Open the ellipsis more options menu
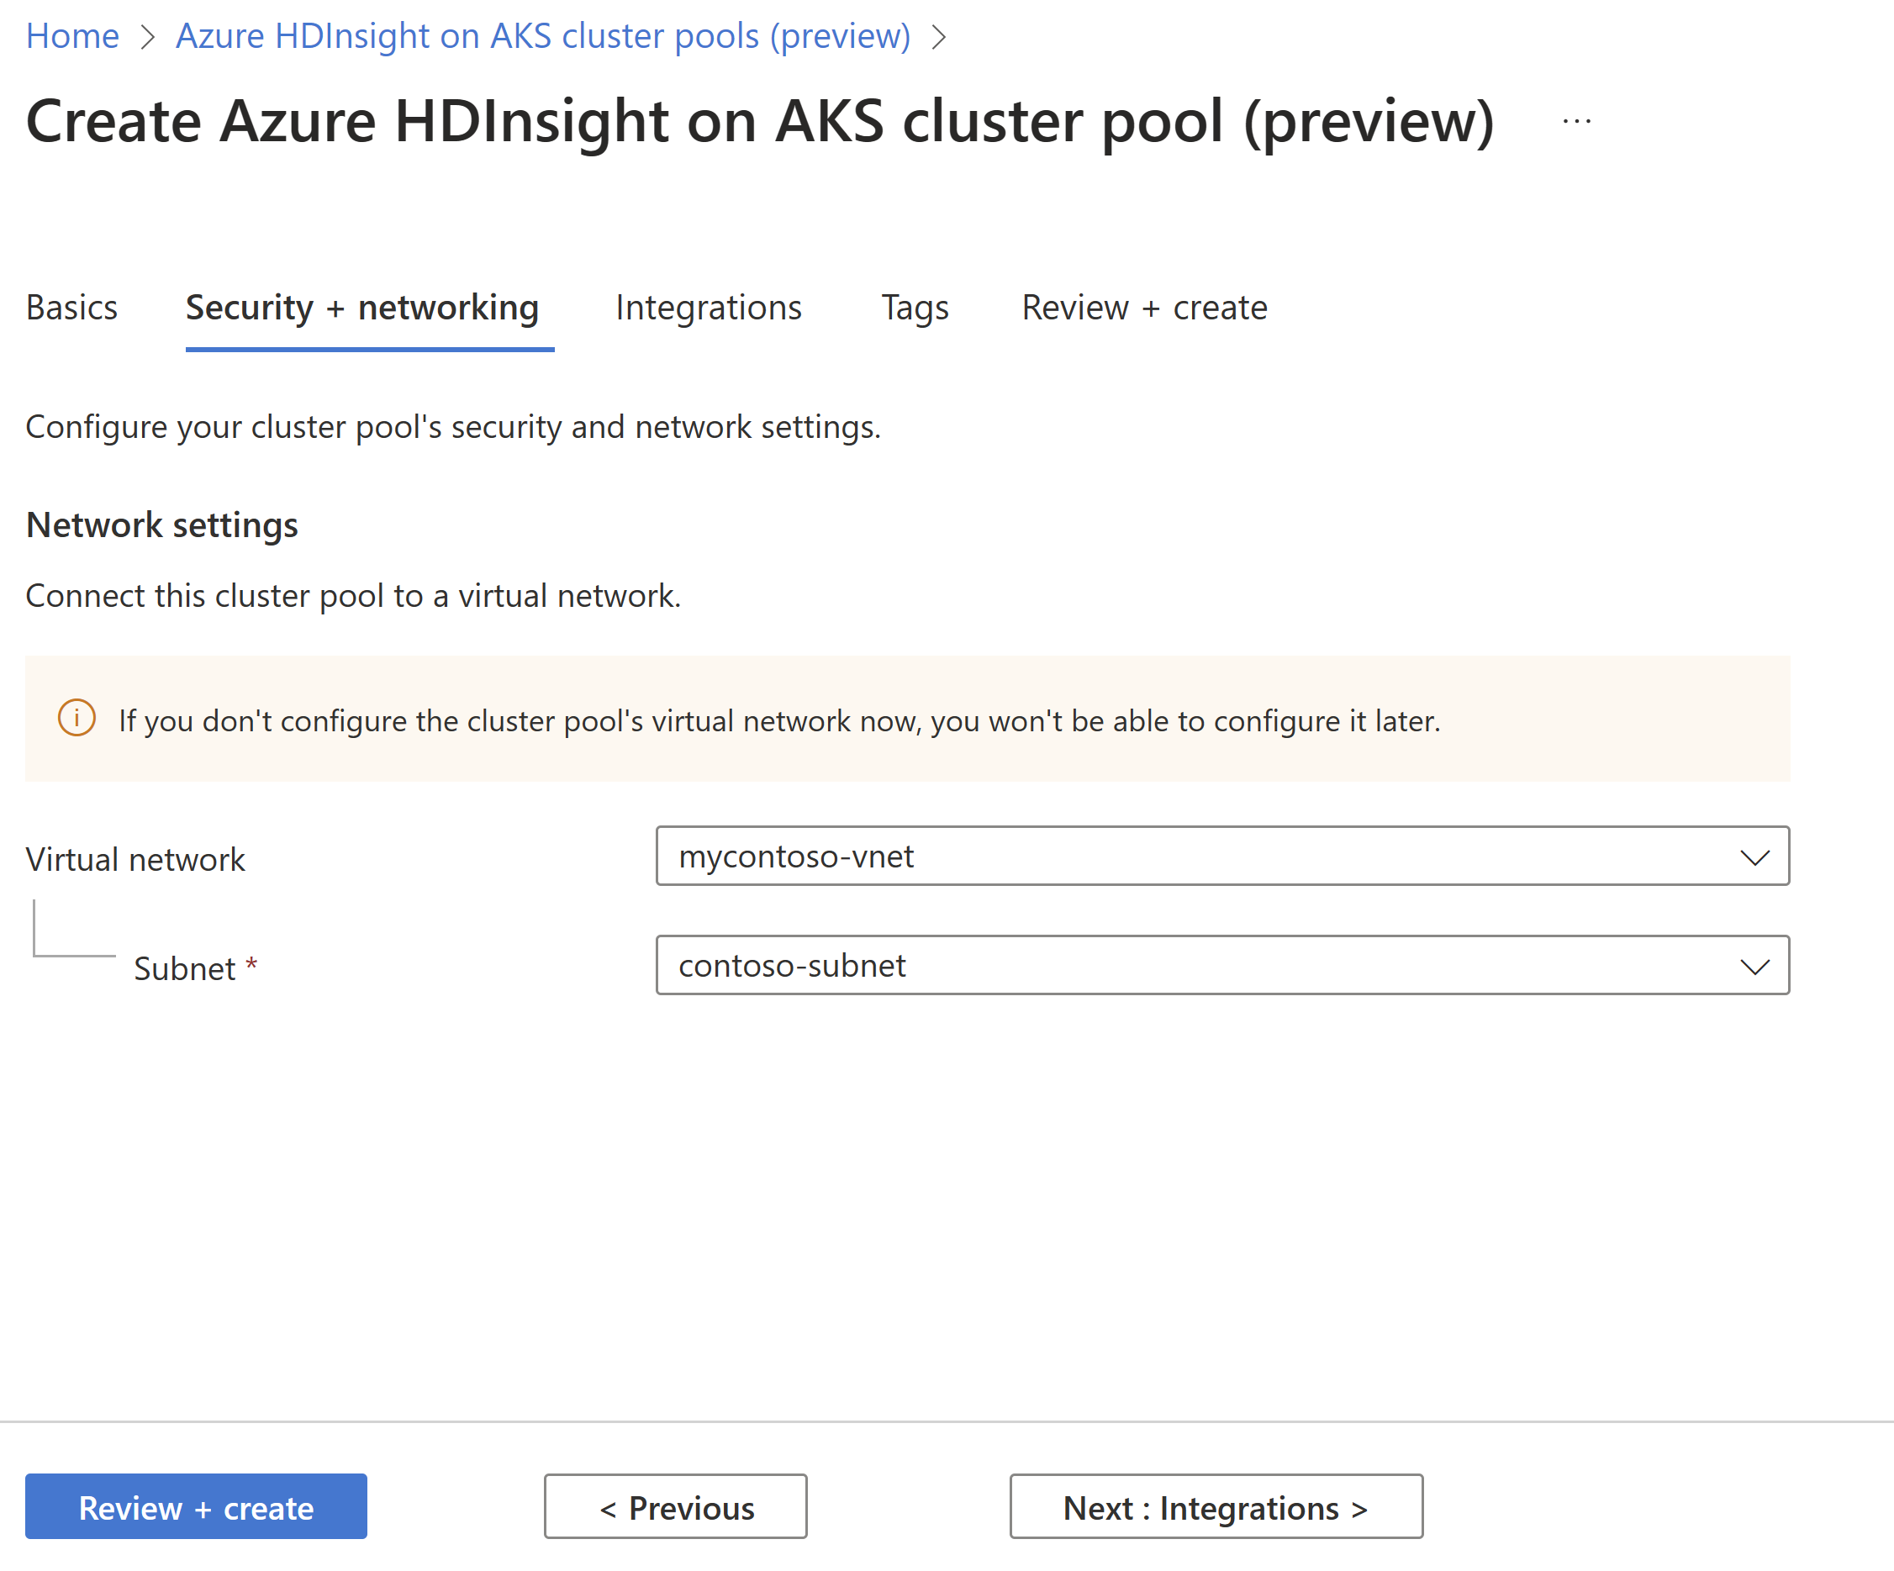 click(x=1576, y=121)
